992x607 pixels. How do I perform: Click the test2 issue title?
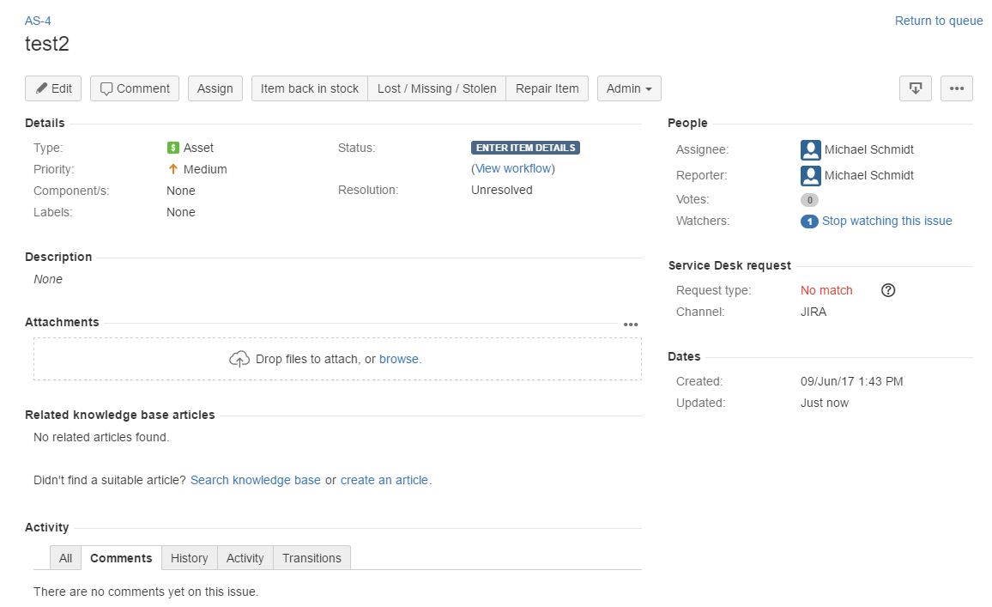(x=47, y=44)
